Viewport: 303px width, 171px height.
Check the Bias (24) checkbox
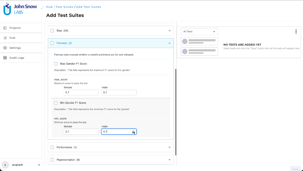52,31
